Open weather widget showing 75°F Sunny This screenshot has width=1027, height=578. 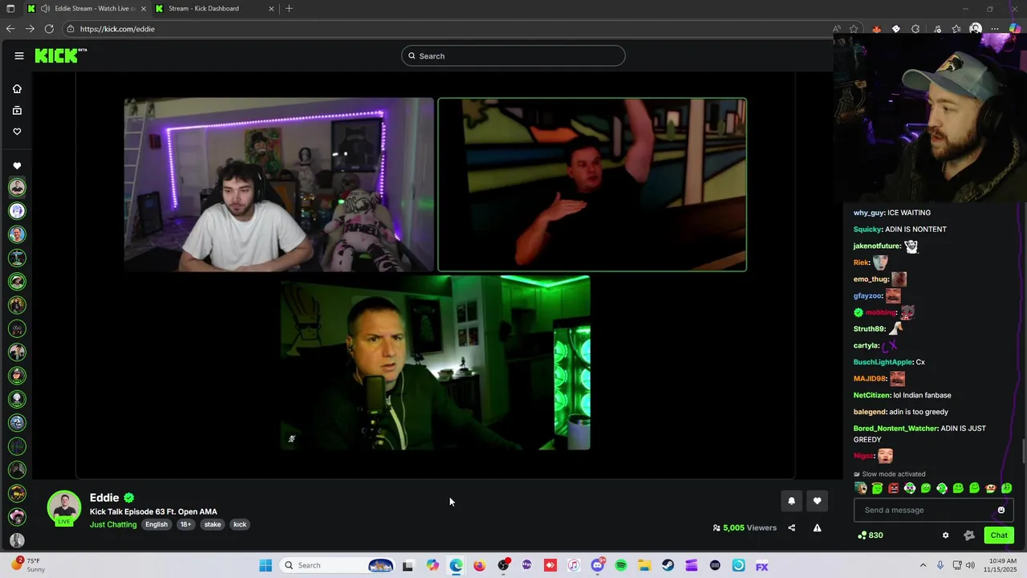tap(28, 565)
